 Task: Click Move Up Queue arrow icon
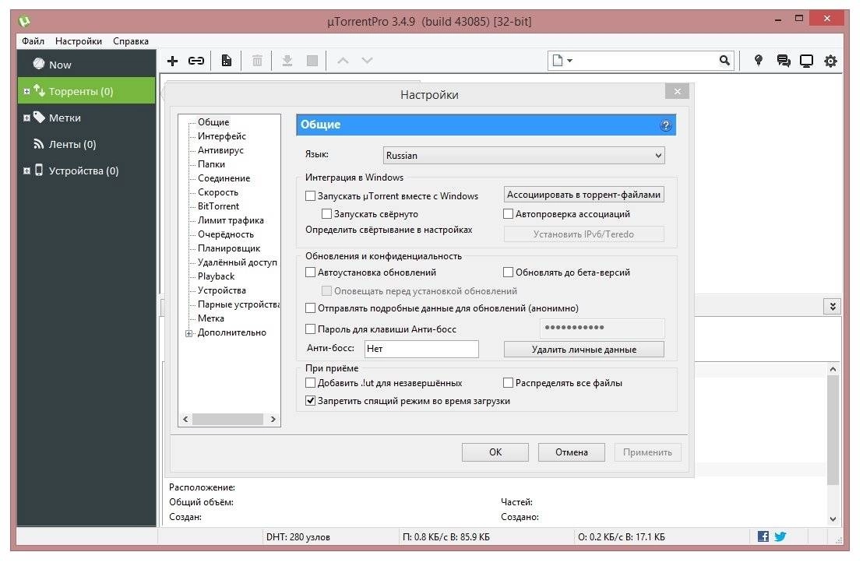(343, 61)
